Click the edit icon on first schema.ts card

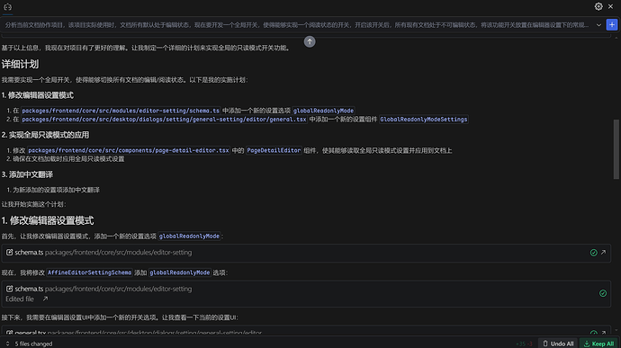10,252
